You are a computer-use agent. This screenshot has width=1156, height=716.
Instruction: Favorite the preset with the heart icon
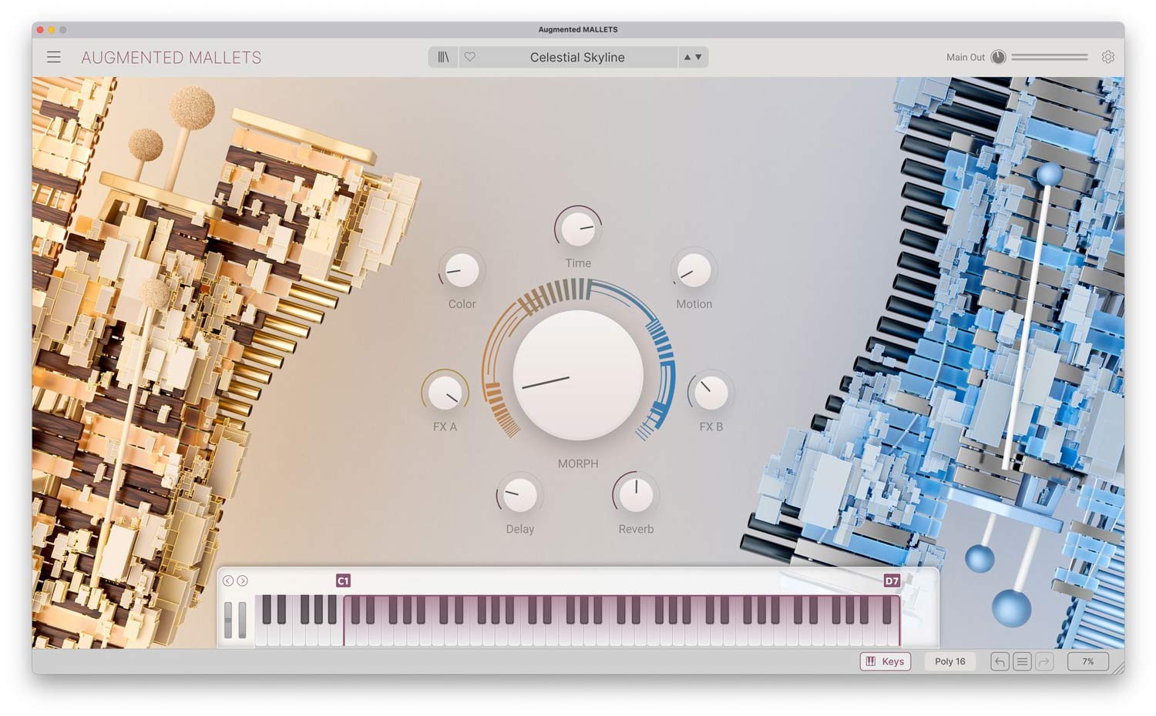coord(469,57)
